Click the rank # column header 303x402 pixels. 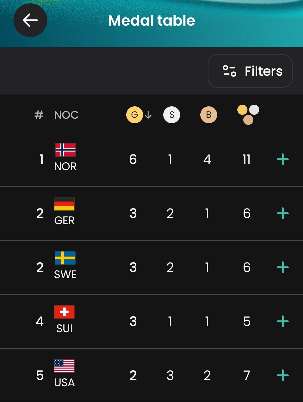tap(39, 115)
